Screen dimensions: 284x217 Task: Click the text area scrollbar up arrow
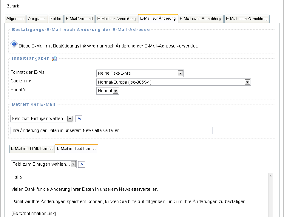[x=271, y=176]
